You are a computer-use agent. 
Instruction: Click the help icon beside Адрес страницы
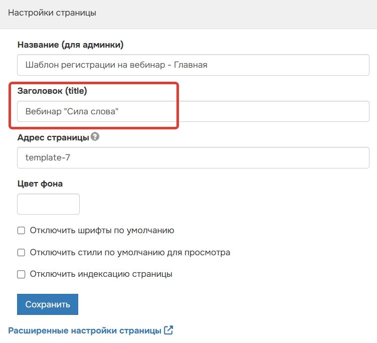pos(95,136)
